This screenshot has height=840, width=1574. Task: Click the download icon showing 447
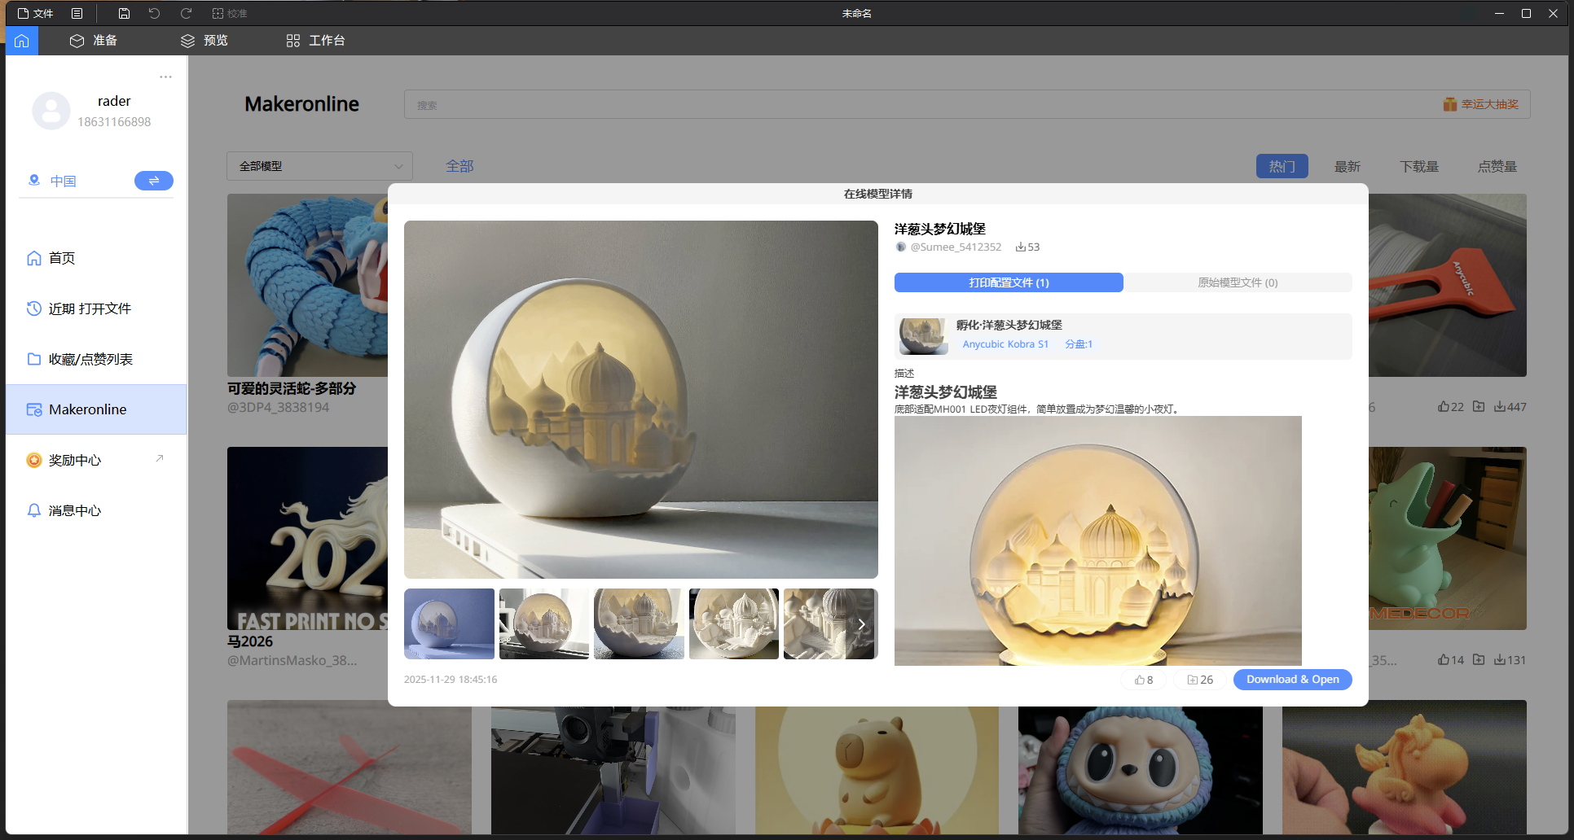tap(1500, 407)
